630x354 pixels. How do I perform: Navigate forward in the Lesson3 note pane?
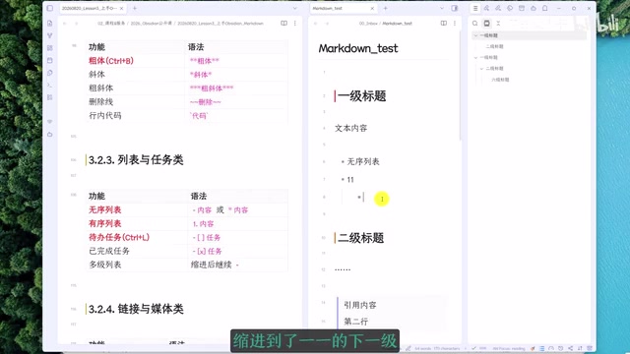[x=77, y=24]
